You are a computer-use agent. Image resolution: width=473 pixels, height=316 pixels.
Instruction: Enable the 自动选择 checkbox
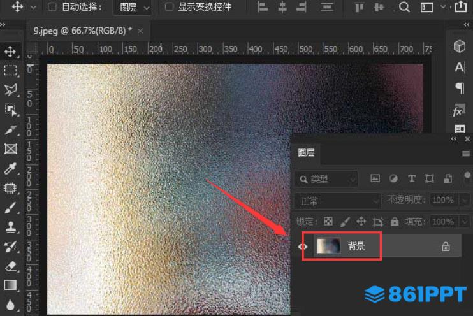52,6
